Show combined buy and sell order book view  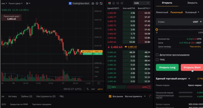109,3
